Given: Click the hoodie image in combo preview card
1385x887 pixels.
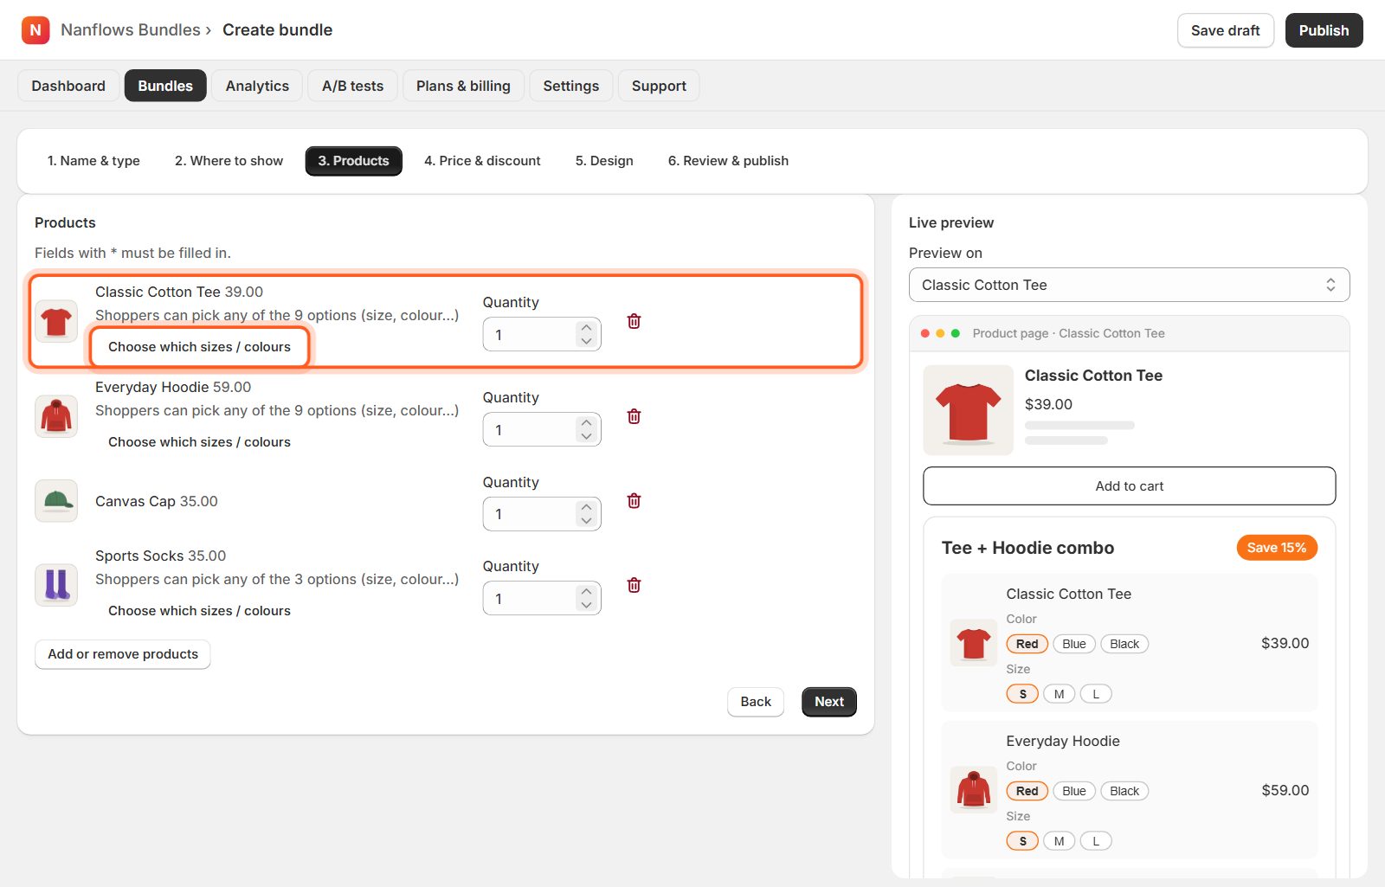Looking at the screenshot, I should (974, 790).
